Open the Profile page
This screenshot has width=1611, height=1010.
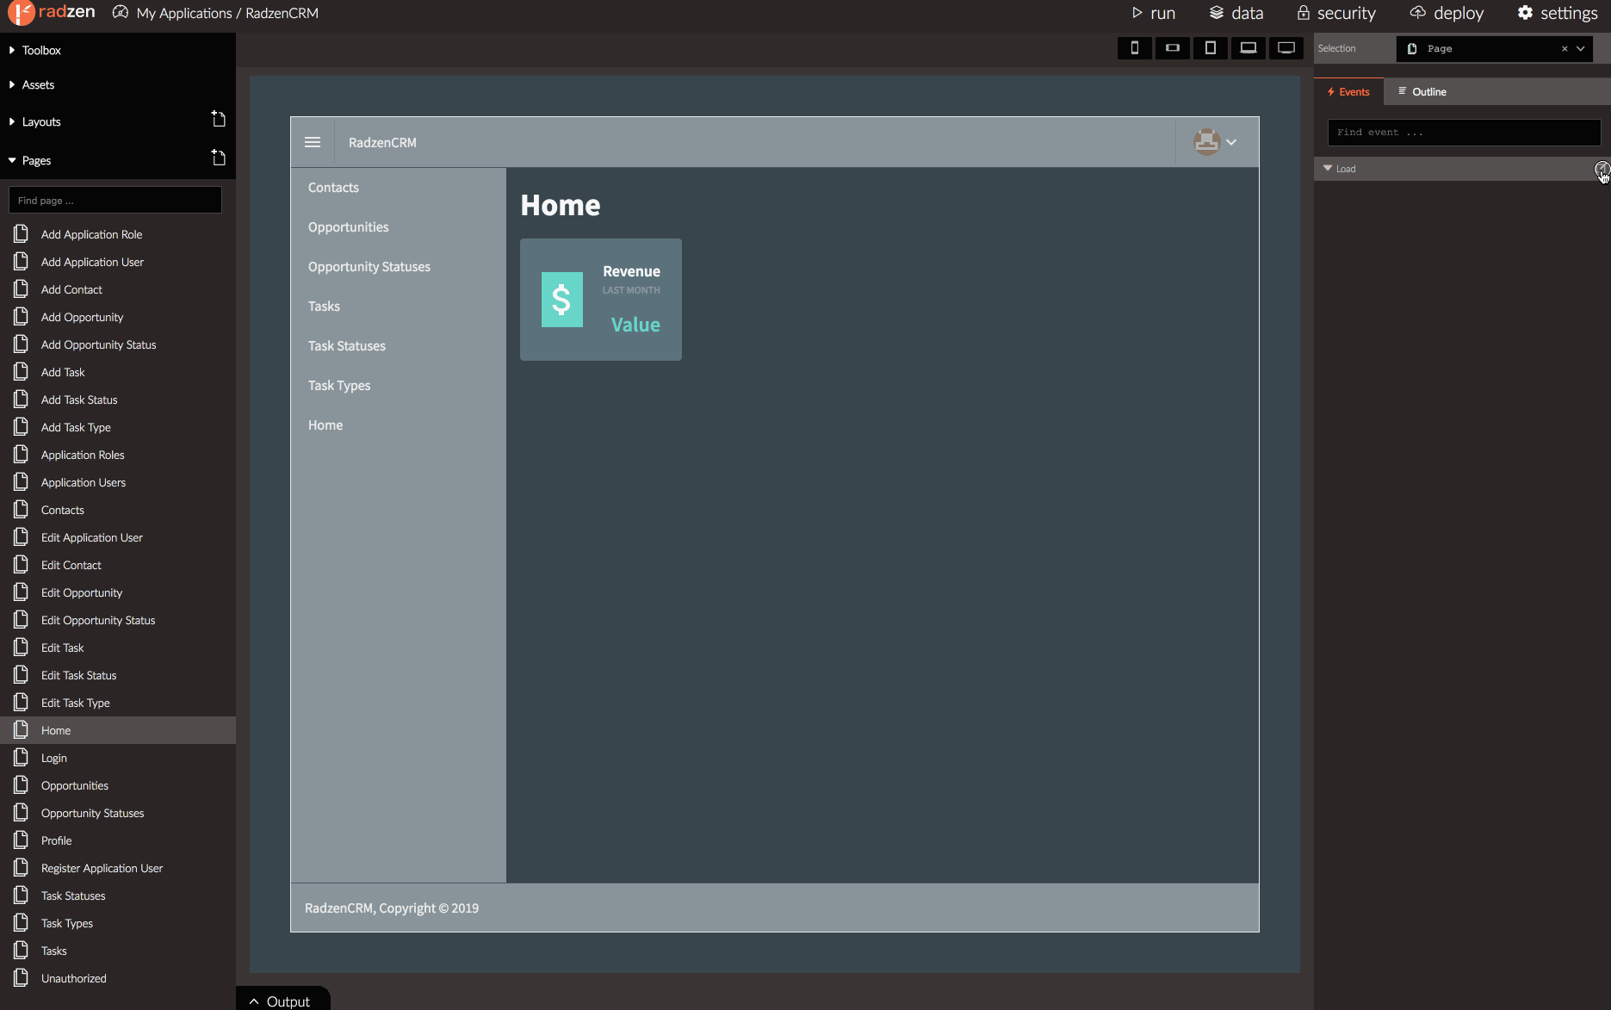click(x=57, y=840)
